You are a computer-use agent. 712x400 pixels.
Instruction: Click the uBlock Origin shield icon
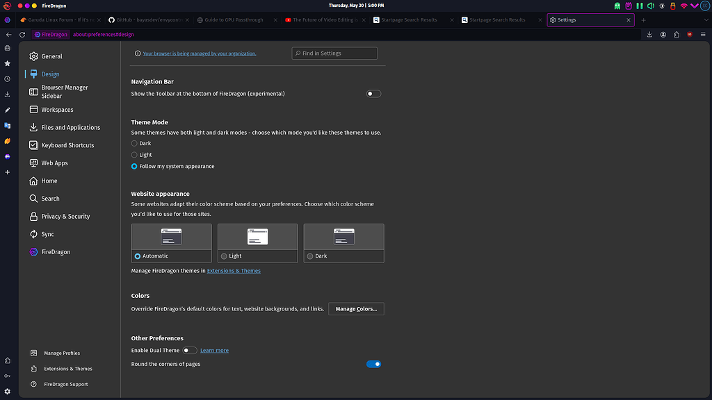[x=688, y=34]
